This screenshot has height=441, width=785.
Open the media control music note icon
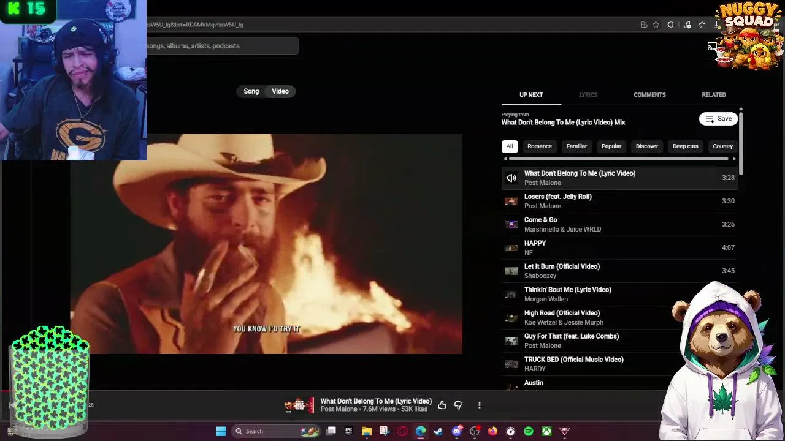pyautogui.click(x=687, y=24)
